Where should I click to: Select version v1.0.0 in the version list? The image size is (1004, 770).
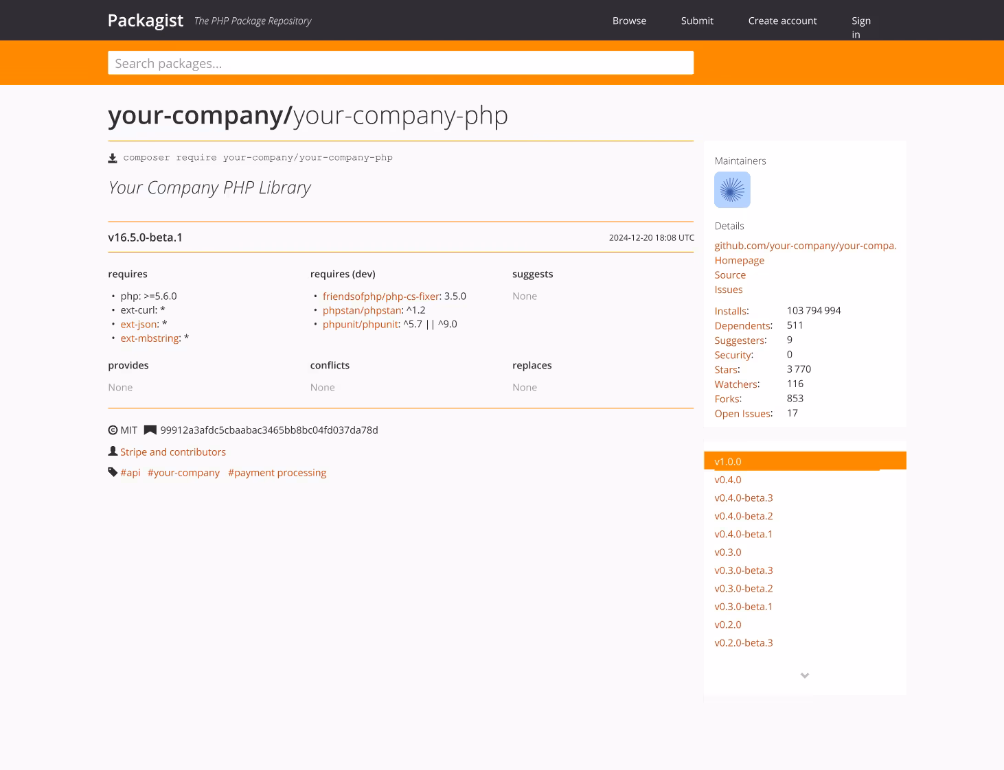tap(728, 462)
